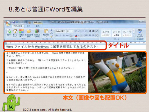Switch to the 書式 tab
The width and height of the screenshot is (149, 112).
click(38, 26)
